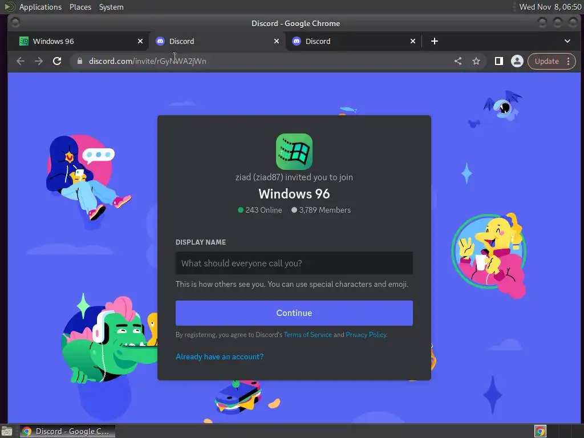This screenshot has height=438, width=584.
Task: Click Discord - Google Chrome taskbar button
Action: (x=67, y=431)
